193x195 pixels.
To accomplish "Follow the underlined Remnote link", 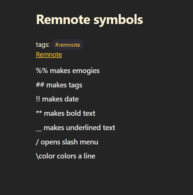I will click(49, 54).
